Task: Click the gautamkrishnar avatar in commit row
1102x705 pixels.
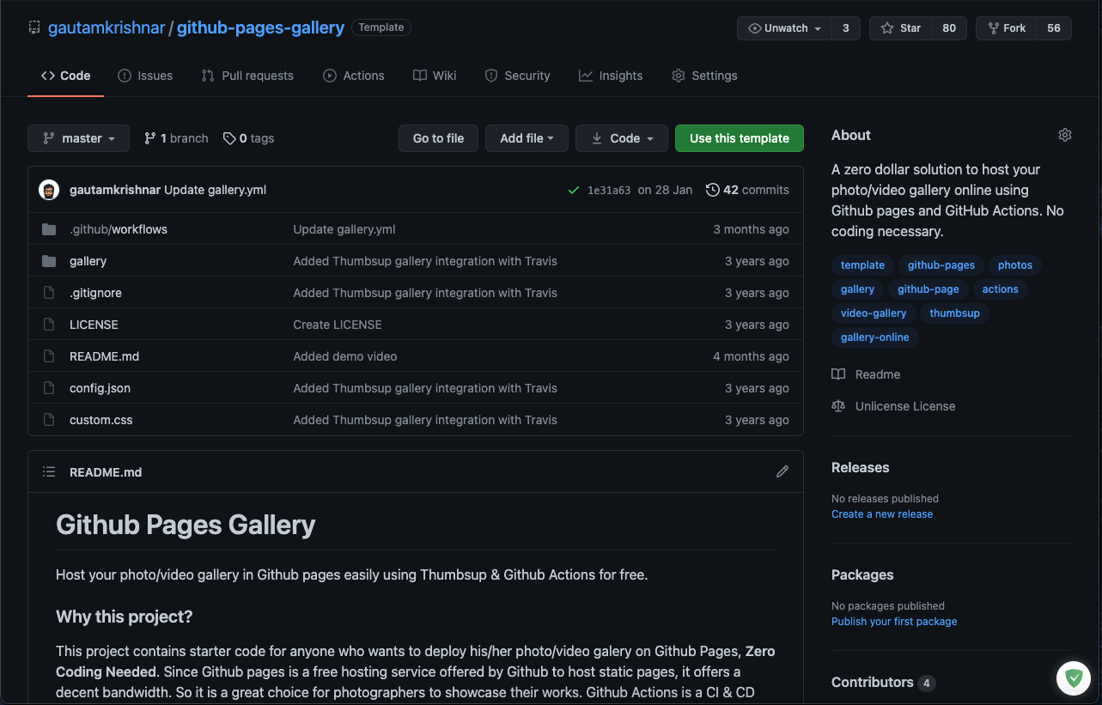Action: tap(49, 190)
